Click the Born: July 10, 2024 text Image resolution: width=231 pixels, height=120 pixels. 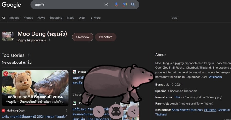(168, 85)
